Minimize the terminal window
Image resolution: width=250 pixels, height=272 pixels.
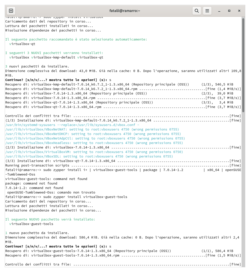pyautogui.click(x=219, y=11)
